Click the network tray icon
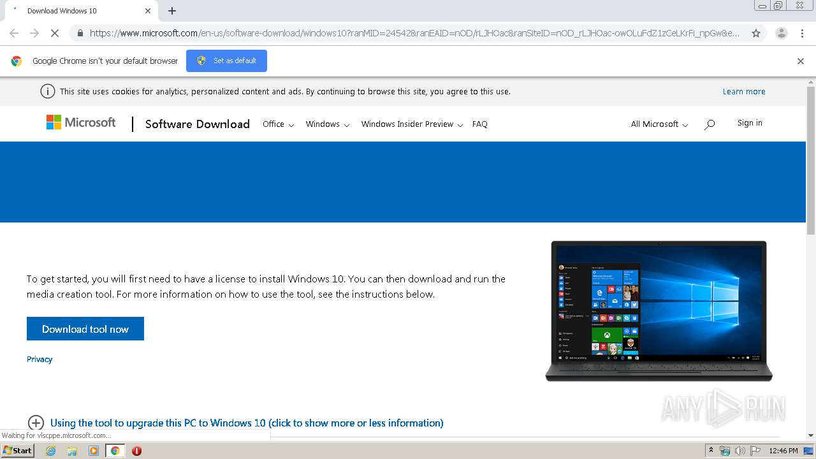The image size is (816, 459). [x=725, y=451]
